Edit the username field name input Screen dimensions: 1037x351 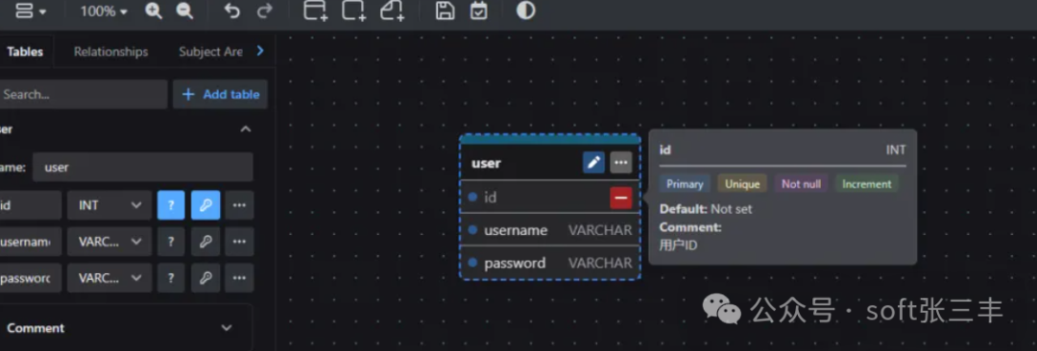[30, 242]
